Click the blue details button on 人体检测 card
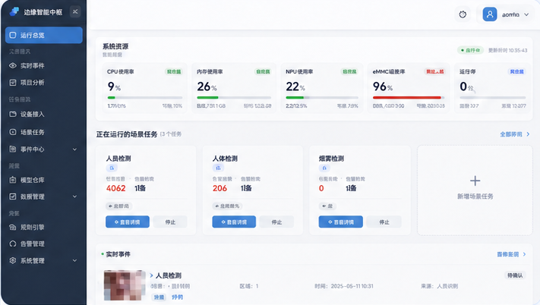This screenshot has width=540, height=305. [234, 222]
